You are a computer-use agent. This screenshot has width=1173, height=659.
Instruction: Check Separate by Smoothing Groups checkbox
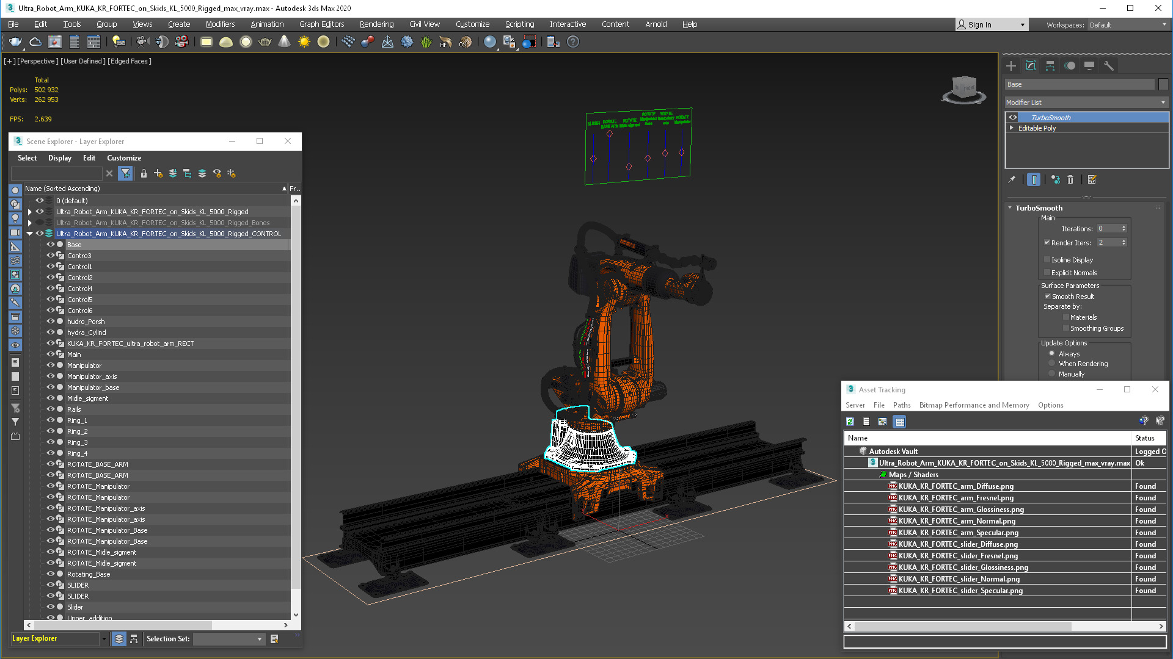tap(1066, 328)
